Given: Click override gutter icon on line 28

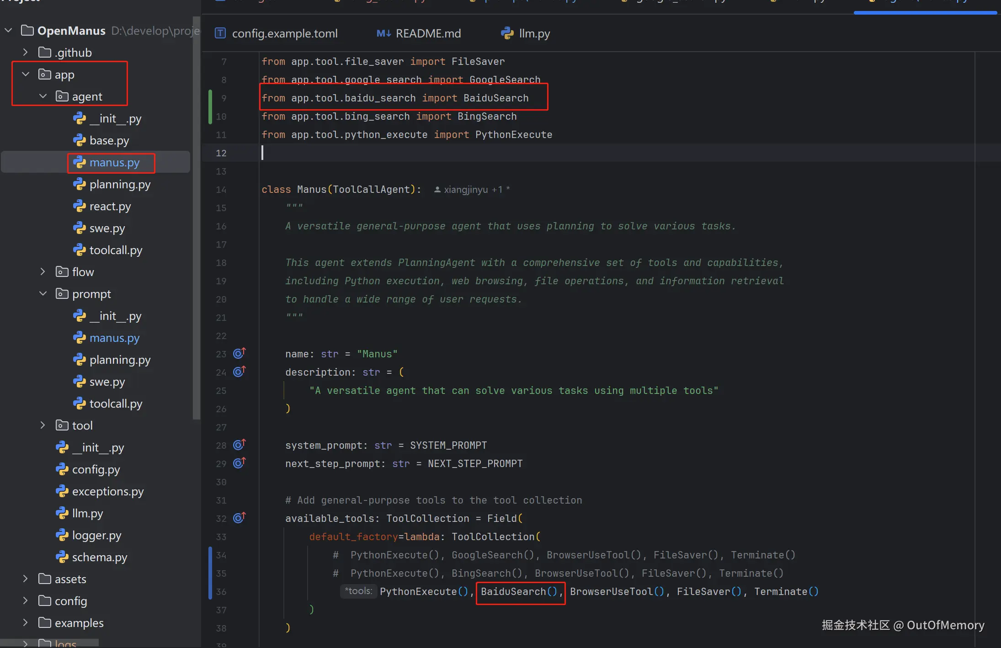Looking at the screenshot, I should pyautogui.click(x=239, y=445).
